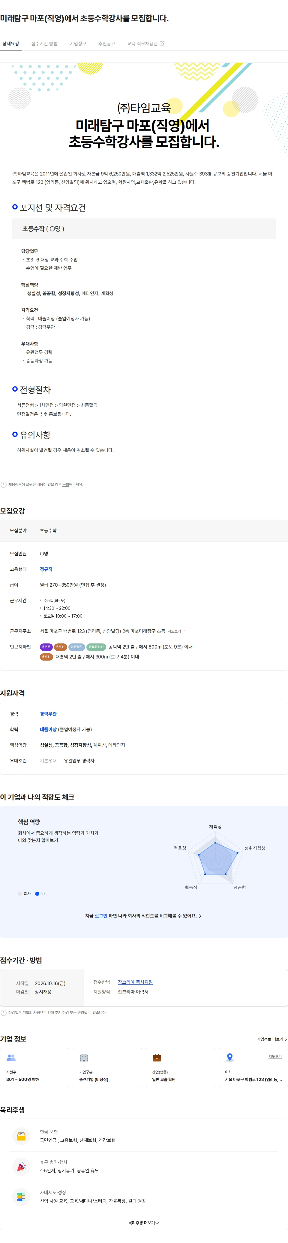Select the 상세요강 tab
The height and width of the screenshot is (1243, 288).
[10, 44]
